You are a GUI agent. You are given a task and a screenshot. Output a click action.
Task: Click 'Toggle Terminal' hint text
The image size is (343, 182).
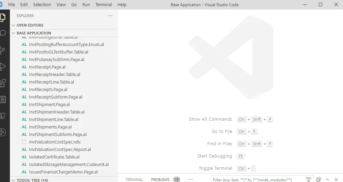click(215, 168)
